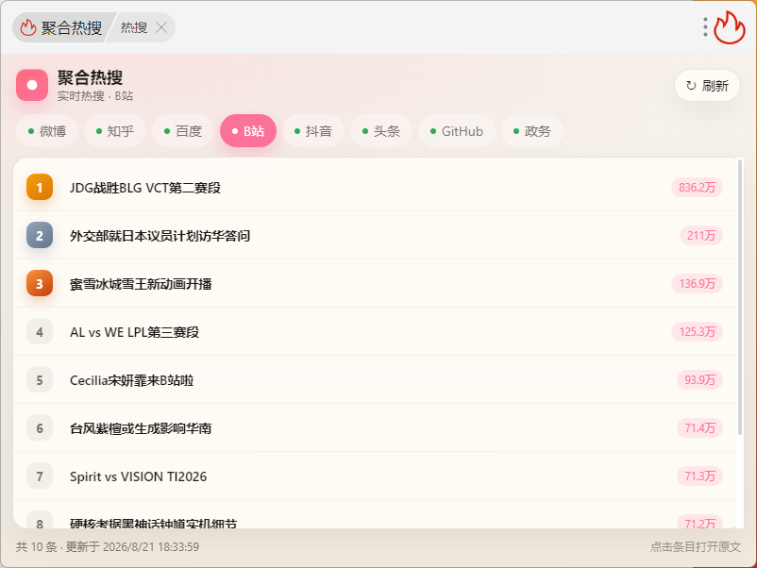Switch to the 政务 source tab

point(532,131)
